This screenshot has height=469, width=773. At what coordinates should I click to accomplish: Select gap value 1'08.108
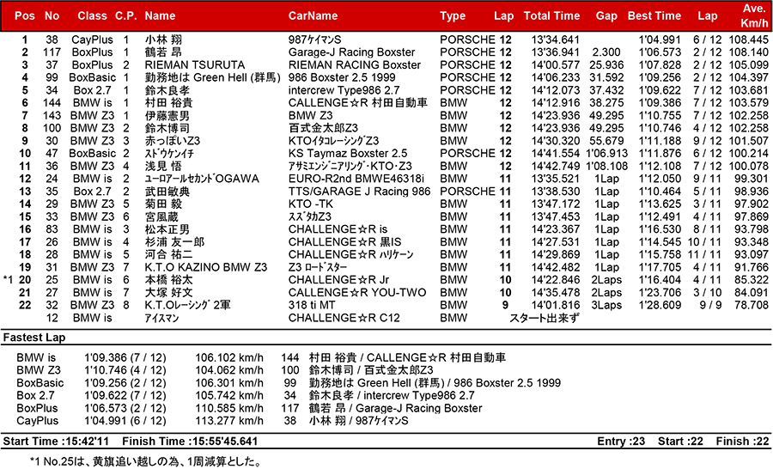pos(606,166)
